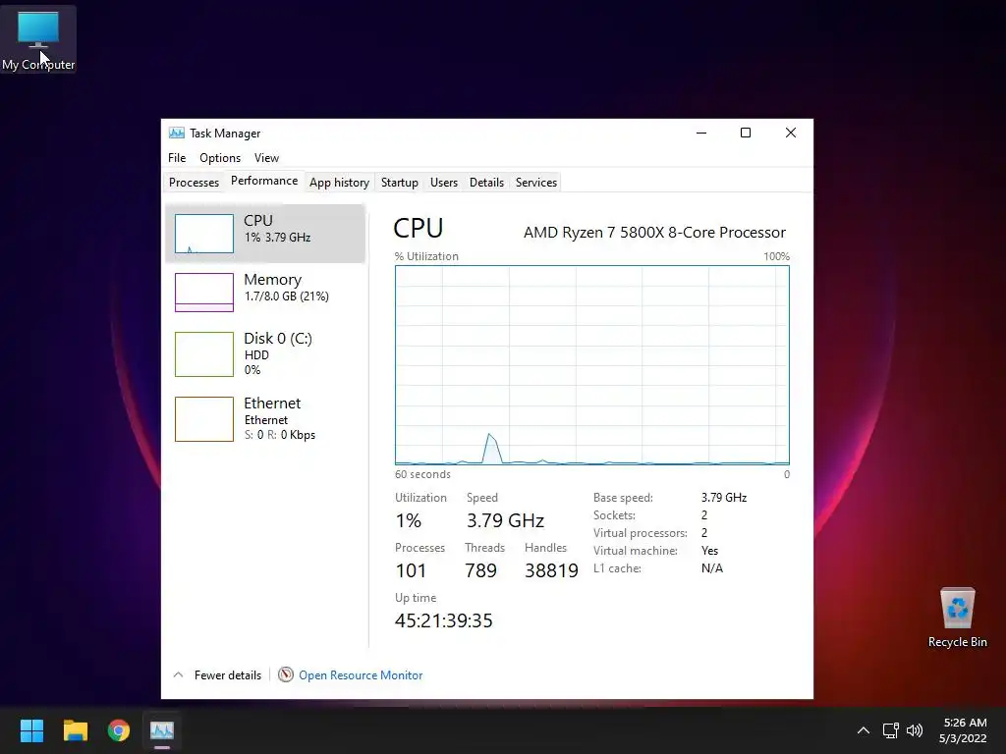Select the CPU mini graph thumbnail
This screenshot has height=754, width=1006.
click(204, 234)
